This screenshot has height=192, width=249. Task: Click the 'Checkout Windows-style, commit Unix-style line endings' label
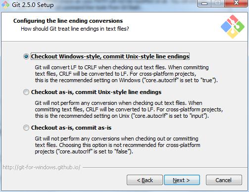click(x=110, y=56)
